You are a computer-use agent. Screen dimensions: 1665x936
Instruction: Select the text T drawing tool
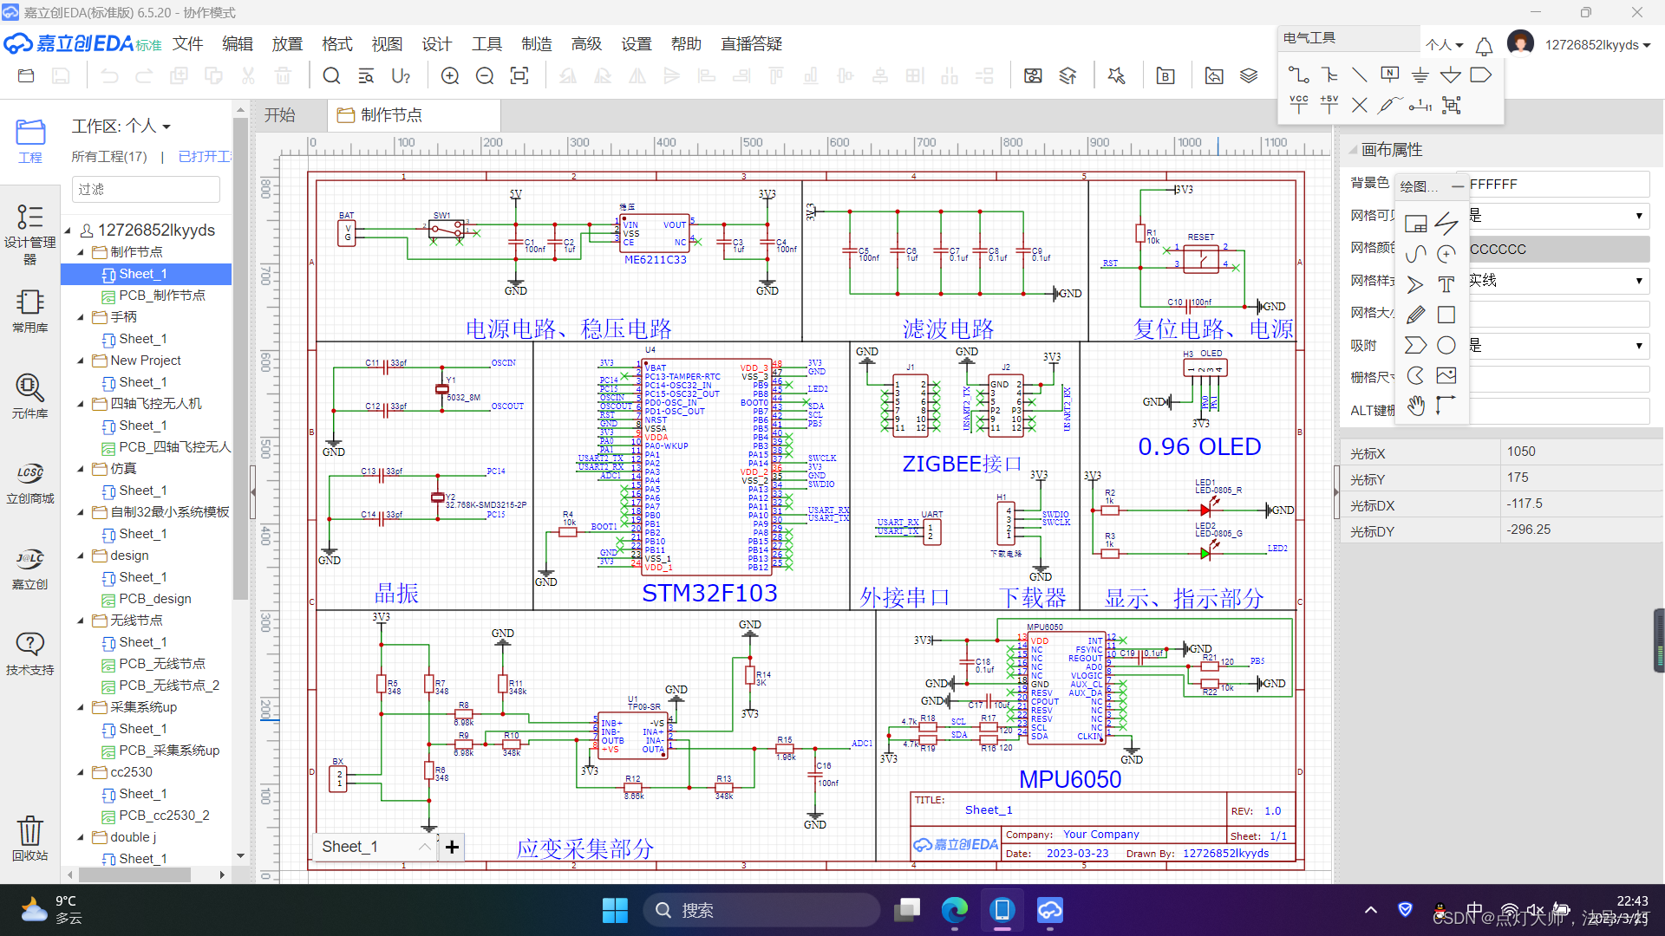[1446, 284]
